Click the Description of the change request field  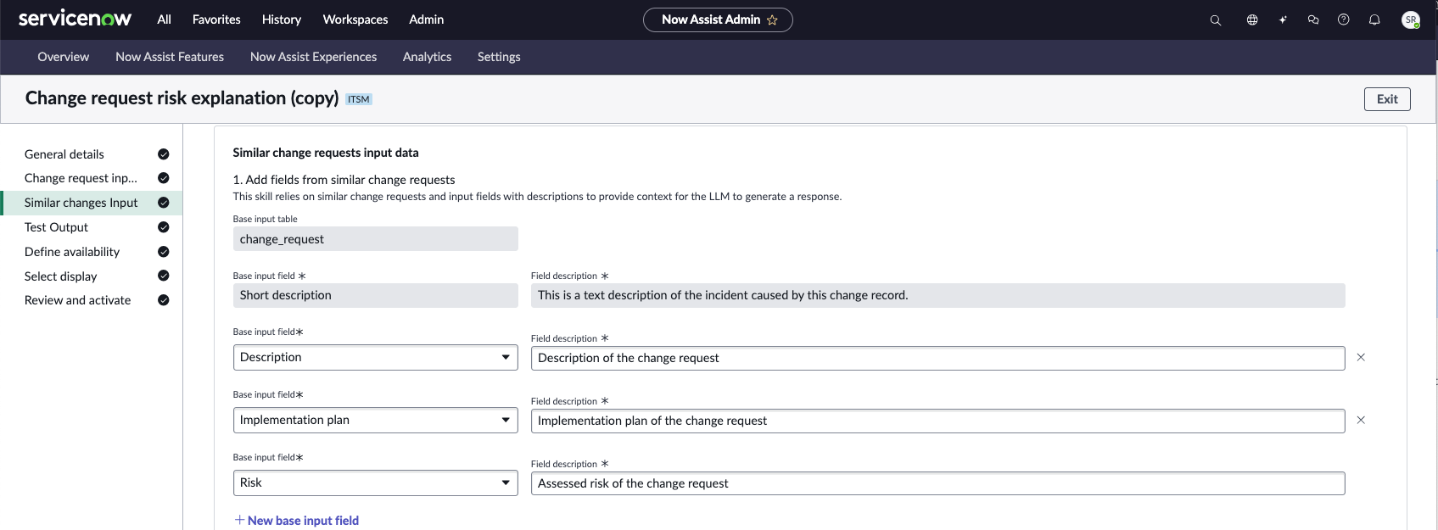click(937, 358)
